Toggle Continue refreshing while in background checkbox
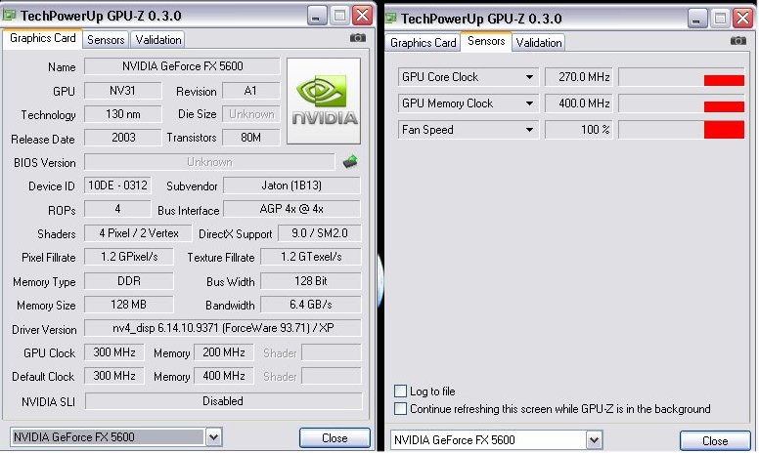Viewport: 759px width, 453px height. [400, 409]
